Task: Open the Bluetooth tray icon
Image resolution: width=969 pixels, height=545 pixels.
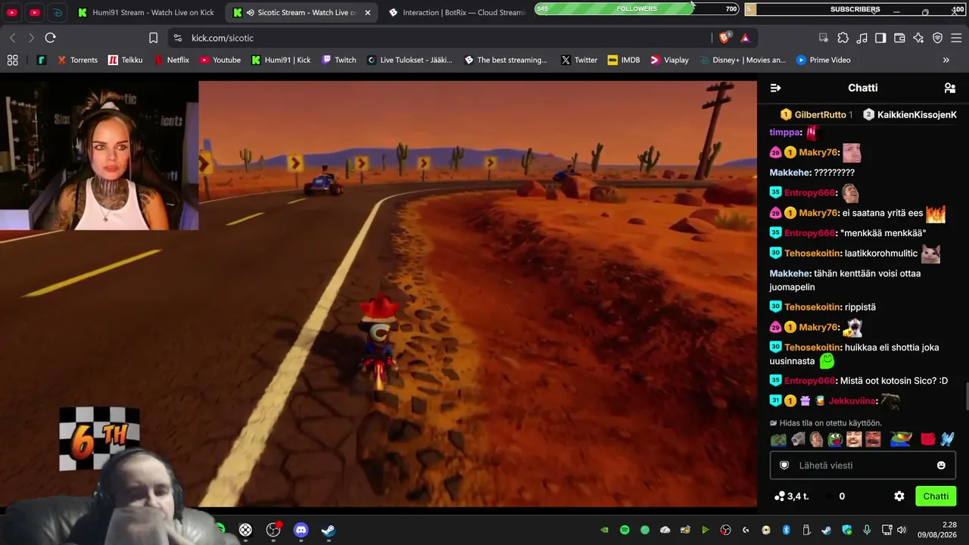Action: click(786, 530)
